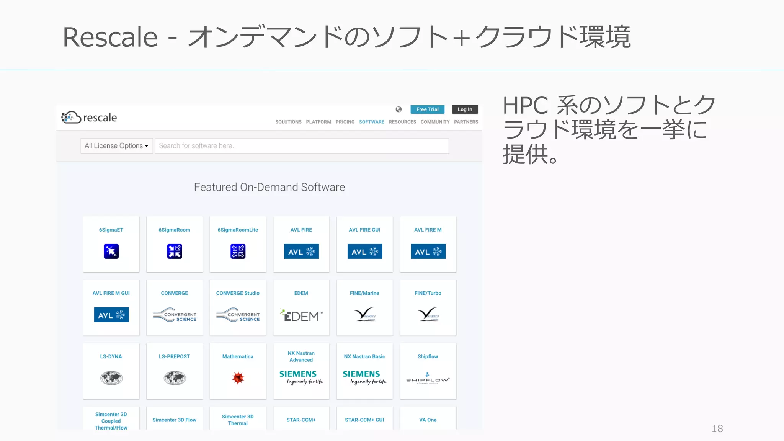Open the NX Nastran Advanced title link

[301, 356]
